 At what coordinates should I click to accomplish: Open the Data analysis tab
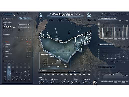(108, 14)
